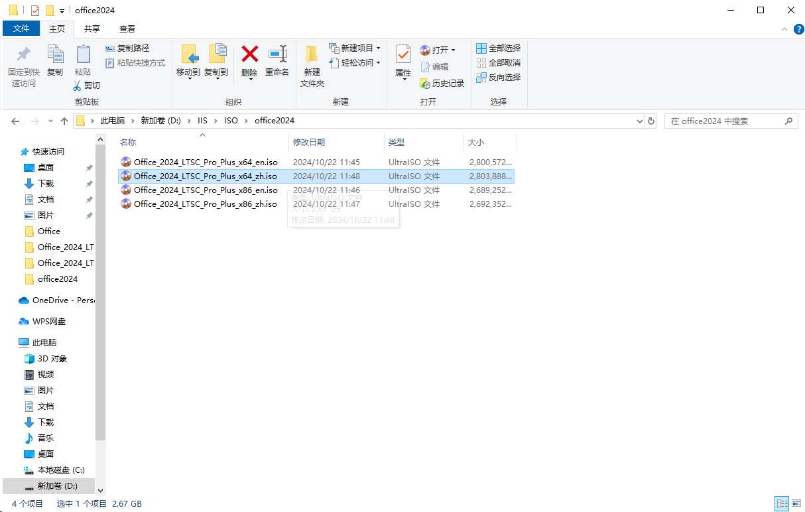Create a new folder (新建文件夹)
This screenshot has width=805, height=512.
(312, 66)
